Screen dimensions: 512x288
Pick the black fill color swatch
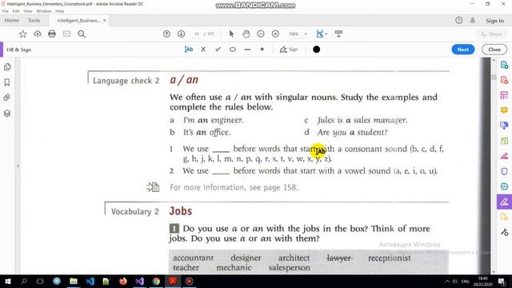(x=317, y=50)
